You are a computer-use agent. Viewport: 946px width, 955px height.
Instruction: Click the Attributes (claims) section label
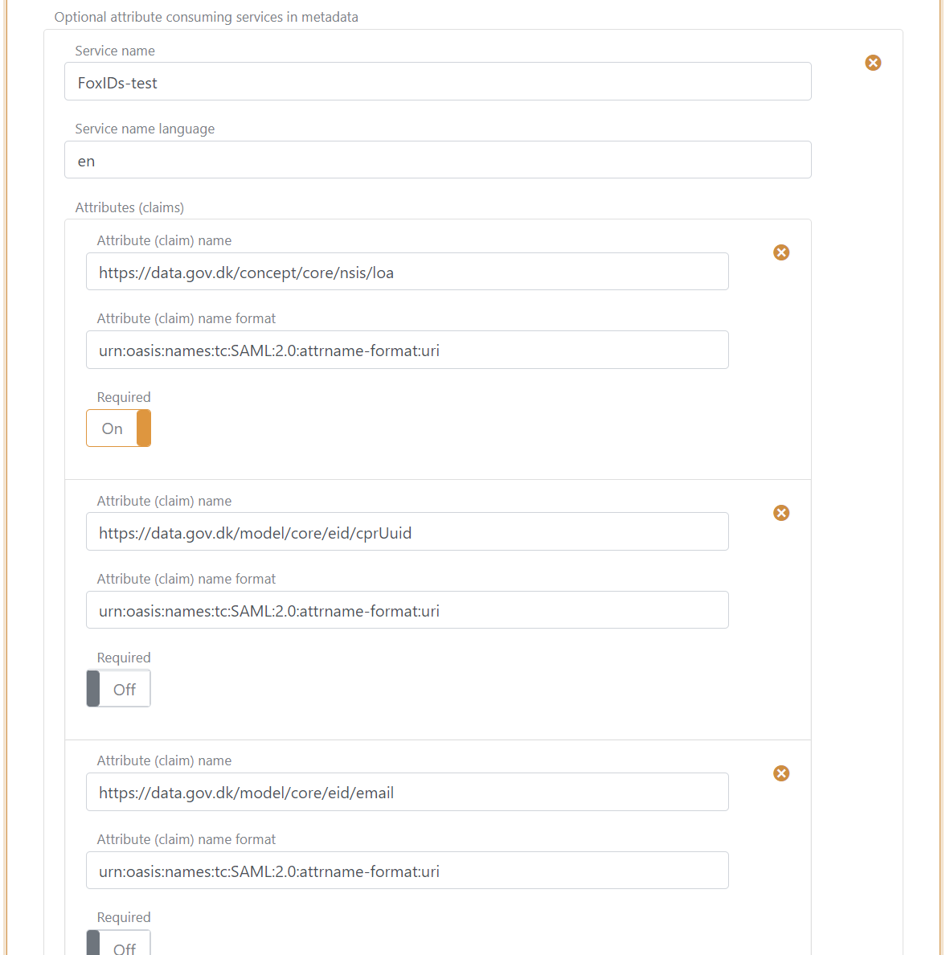click(129, 207)
